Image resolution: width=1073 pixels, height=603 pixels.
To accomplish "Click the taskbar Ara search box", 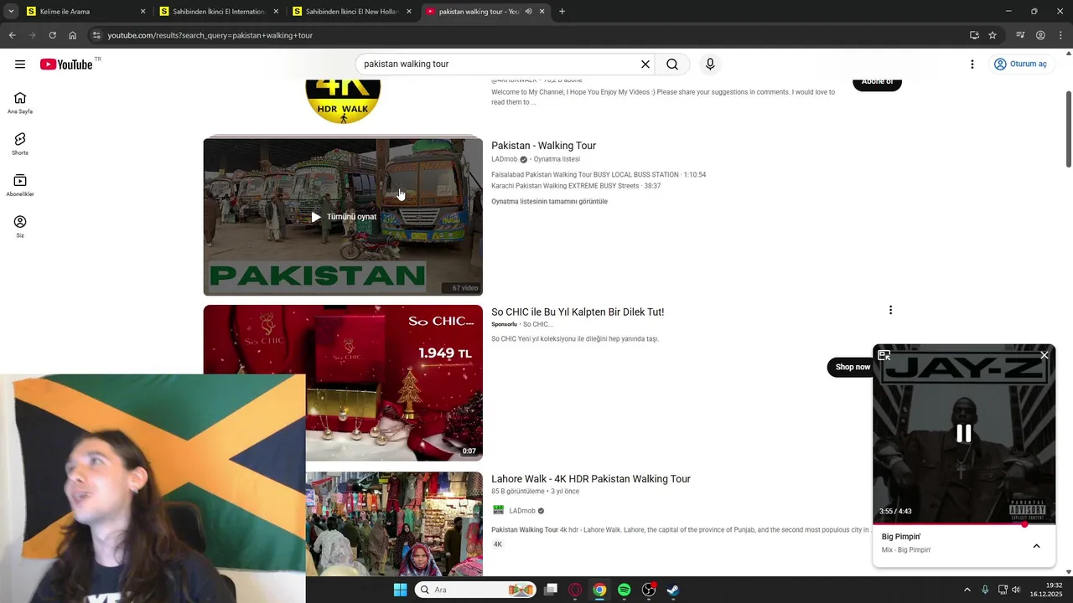I will coord(475,590).
